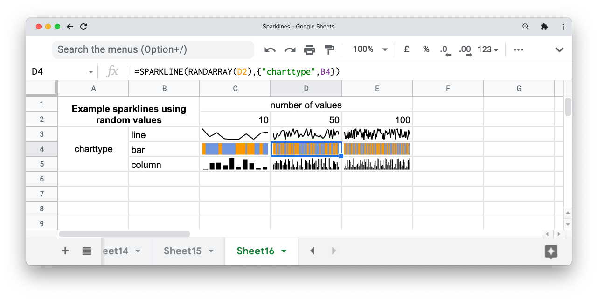
Task: Open the 123 number format dropdown
Action: 488,49
